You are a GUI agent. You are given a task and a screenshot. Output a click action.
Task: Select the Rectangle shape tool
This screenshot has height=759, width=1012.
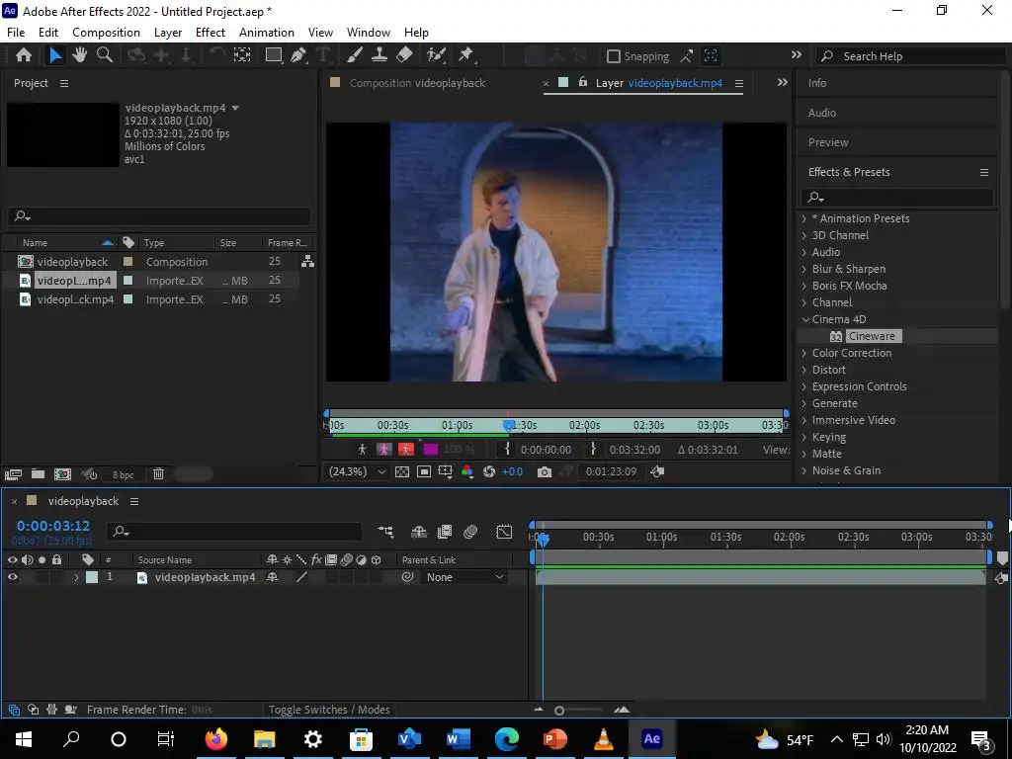point(274,55)
